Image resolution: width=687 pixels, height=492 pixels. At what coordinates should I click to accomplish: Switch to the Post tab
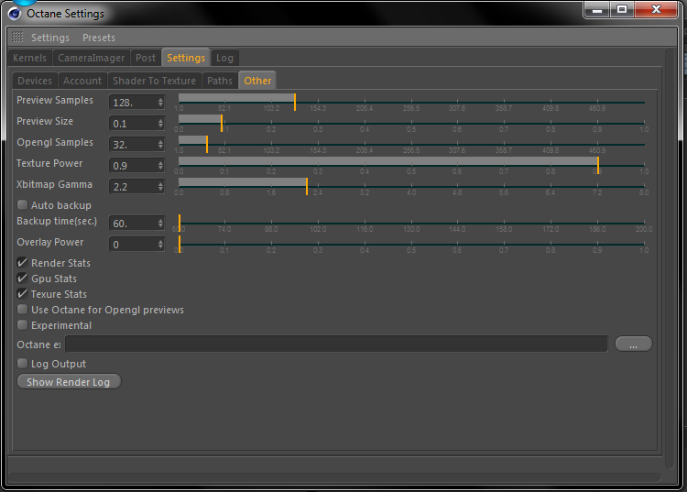pos(146,58)
